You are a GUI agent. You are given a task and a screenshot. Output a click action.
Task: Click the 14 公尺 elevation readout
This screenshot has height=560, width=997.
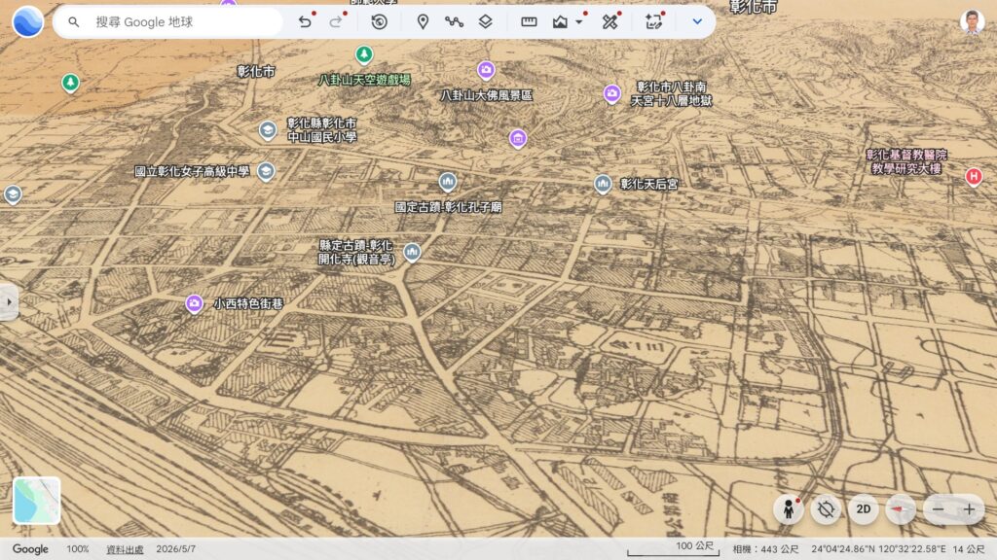(968, 549)
